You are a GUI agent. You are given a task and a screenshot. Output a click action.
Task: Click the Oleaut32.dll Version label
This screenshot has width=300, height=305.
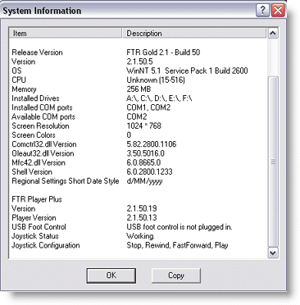[43, 153]
